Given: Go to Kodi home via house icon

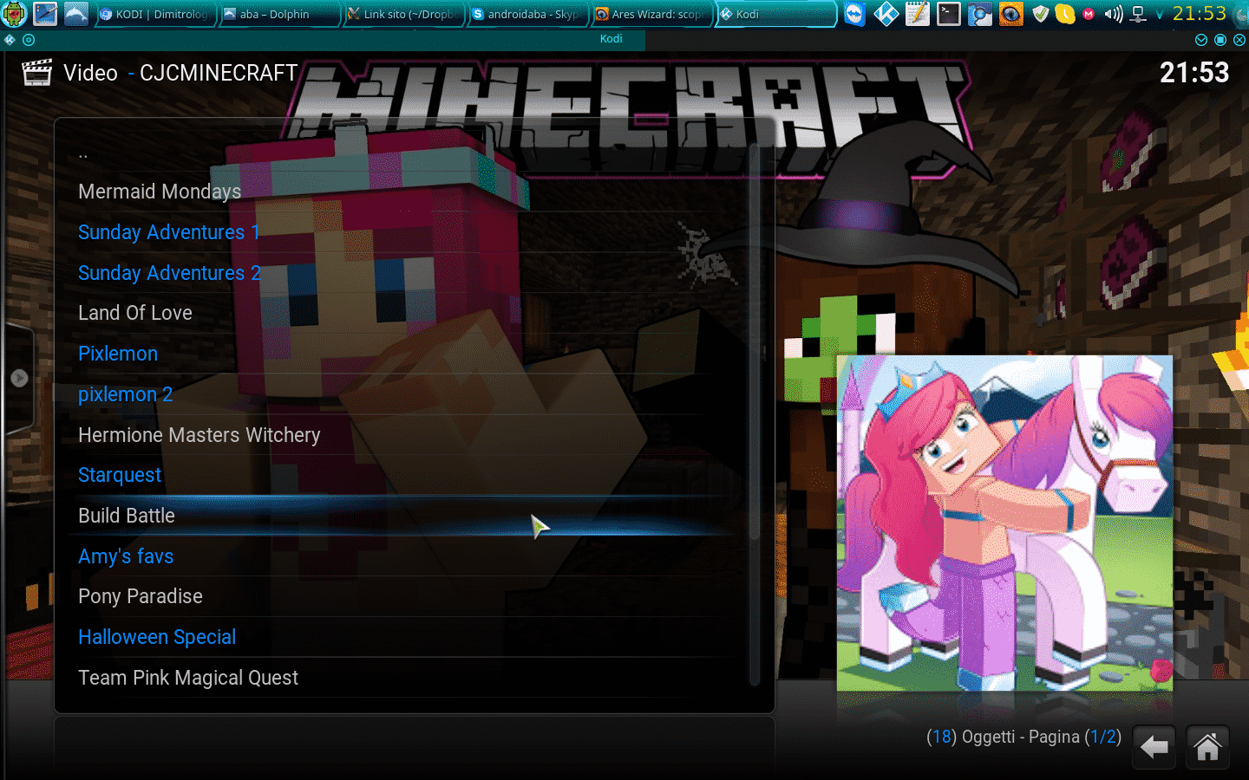Looking at the screenshot, I should tap(1207, 747).
